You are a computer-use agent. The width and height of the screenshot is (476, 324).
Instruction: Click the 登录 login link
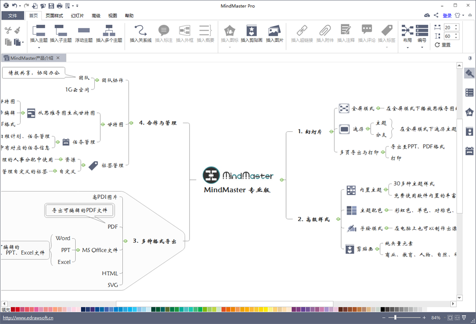coord(447,16)
